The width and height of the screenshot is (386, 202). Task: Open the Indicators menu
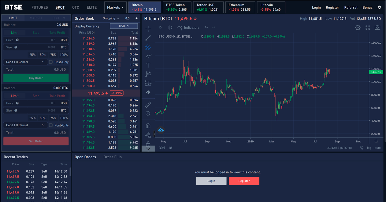[188, 28]
